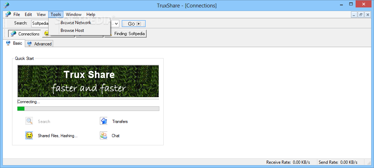Click the Search quick start label
The height and width of the screenshot is (168, 374).
point(44,122)
